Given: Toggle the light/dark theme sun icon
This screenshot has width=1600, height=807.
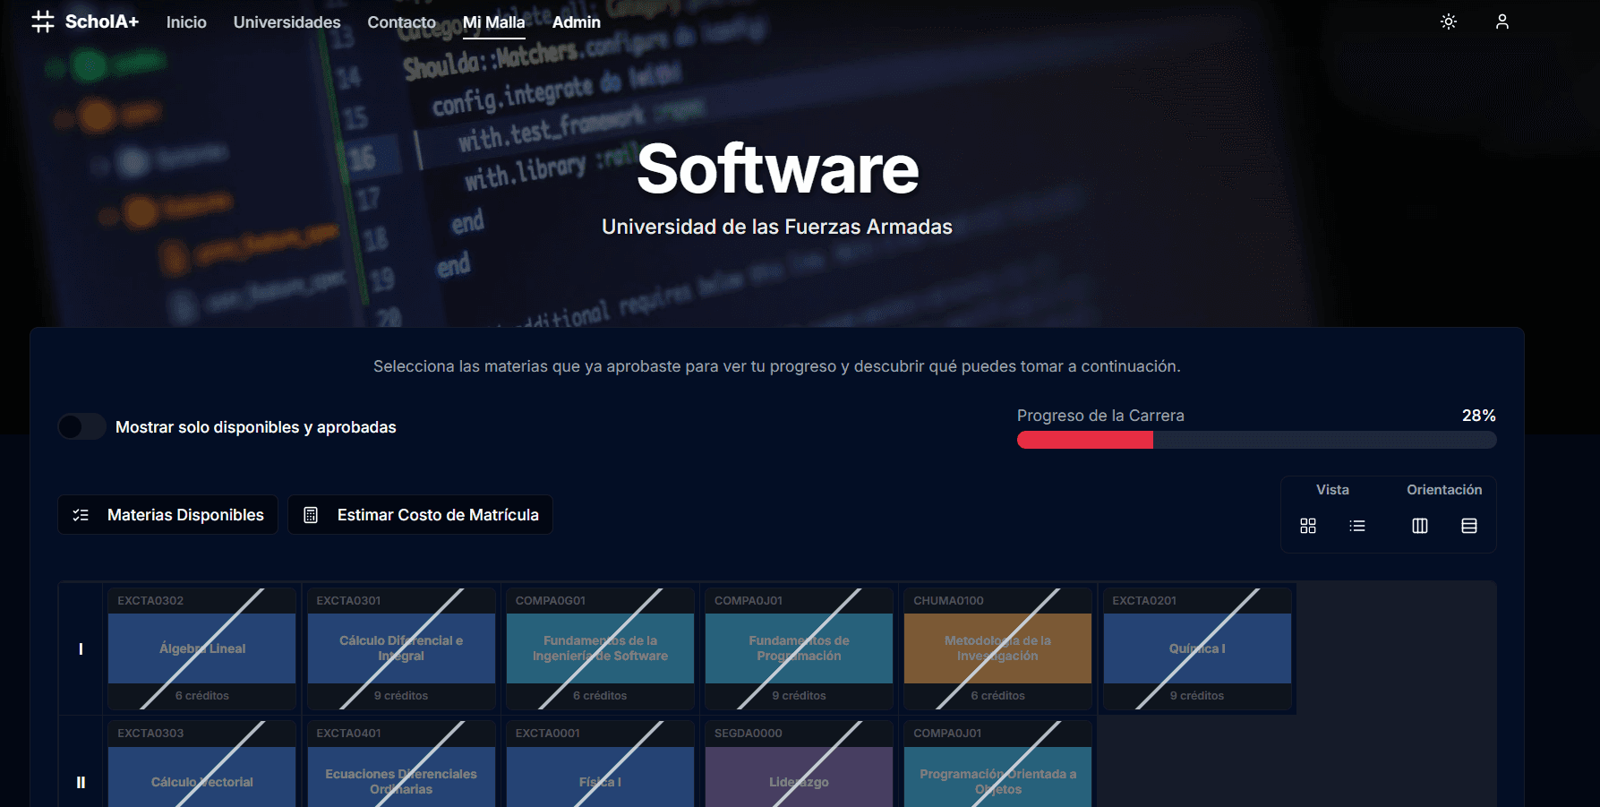Looking at the screenshot, I should (x=1448, y=22).
